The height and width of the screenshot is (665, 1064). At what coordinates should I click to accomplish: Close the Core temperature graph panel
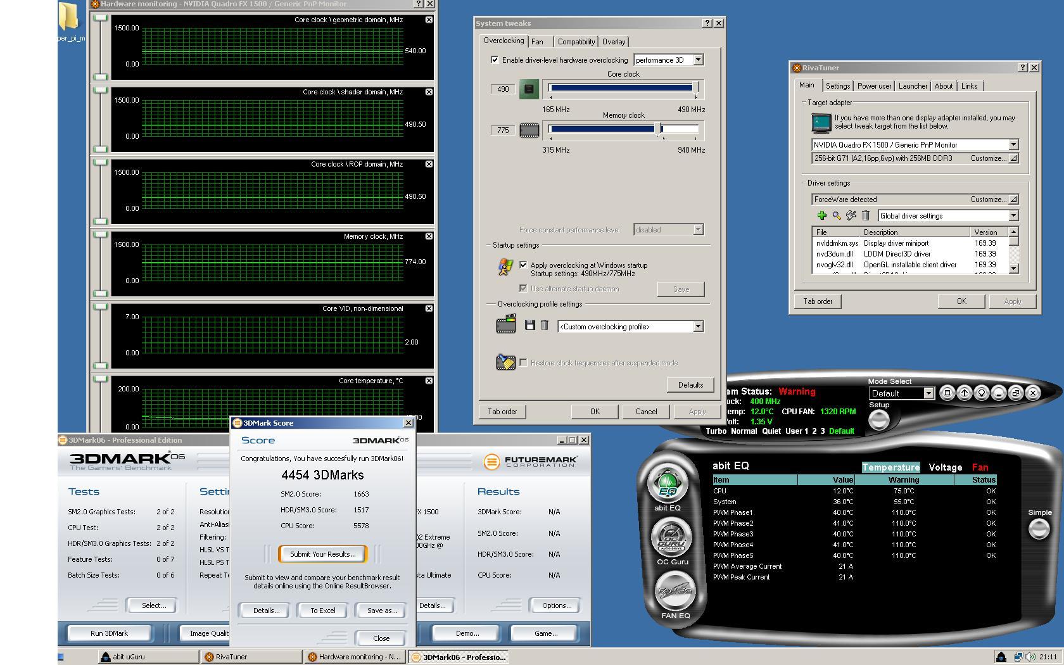click(x=429, y=381)
